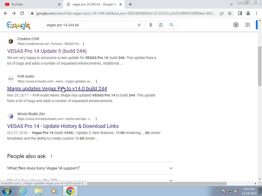Click the Movie Studio Zen site name
262x196 pixels.
[x=31, y=114]
